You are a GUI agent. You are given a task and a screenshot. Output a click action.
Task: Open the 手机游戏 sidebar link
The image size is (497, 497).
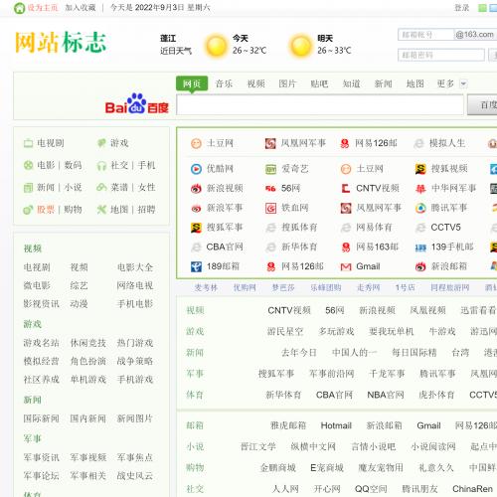[x=135, y=380]
